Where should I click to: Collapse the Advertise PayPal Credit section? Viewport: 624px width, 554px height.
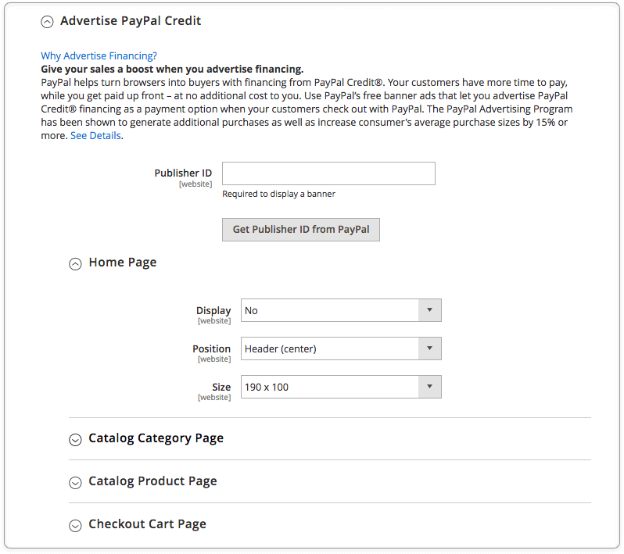(x=47, y=22)
